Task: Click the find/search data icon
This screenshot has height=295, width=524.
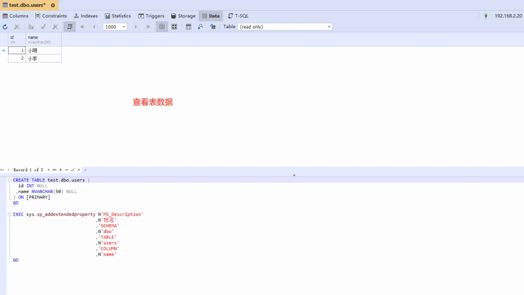Action: [200, 27]
